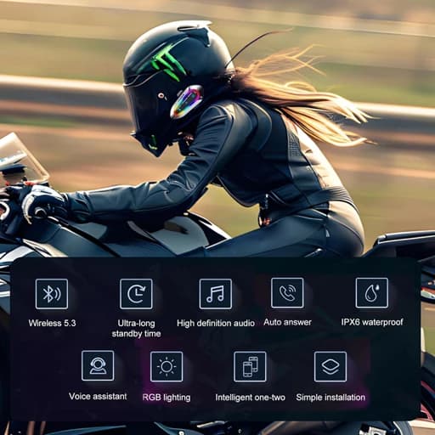This screenshot has width=435, height=435.
Task: Select the RGB lighting sun icon
Action: coord(167,366)
